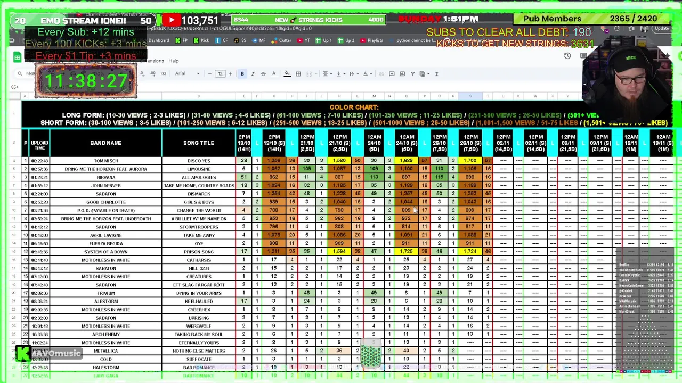682x383 pixels.
Task: Select the BAND NAME header cell
Action: 105,143
